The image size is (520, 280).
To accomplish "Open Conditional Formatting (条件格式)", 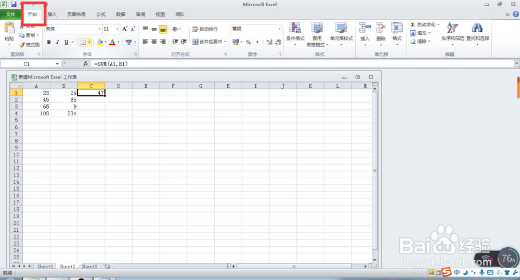I will [x=295, y=34].
